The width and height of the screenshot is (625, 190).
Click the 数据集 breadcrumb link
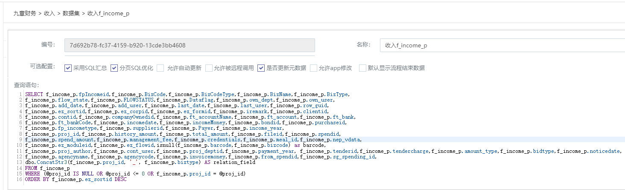[x=71, y=14]
